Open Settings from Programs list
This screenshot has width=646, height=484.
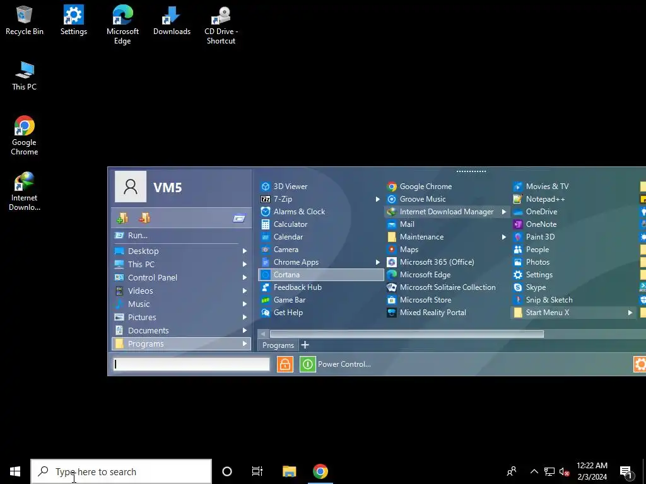573,275
